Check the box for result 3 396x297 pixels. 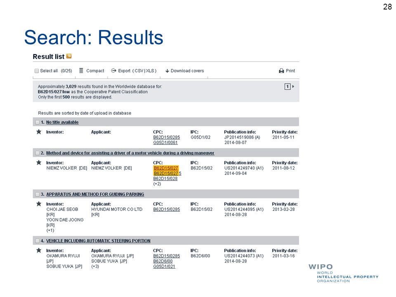coord(38,194)
